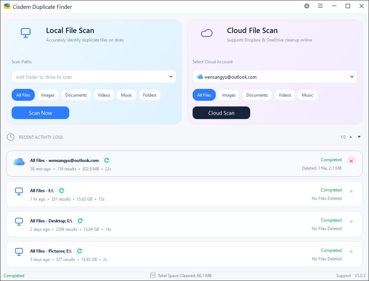This screenshot has width=369, height=281.
Task: Remove the Pictures; E:\ log entry
Action: (x=351, y=251)
